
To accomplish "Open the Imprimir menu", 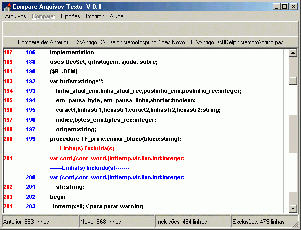I will point(94,17).
